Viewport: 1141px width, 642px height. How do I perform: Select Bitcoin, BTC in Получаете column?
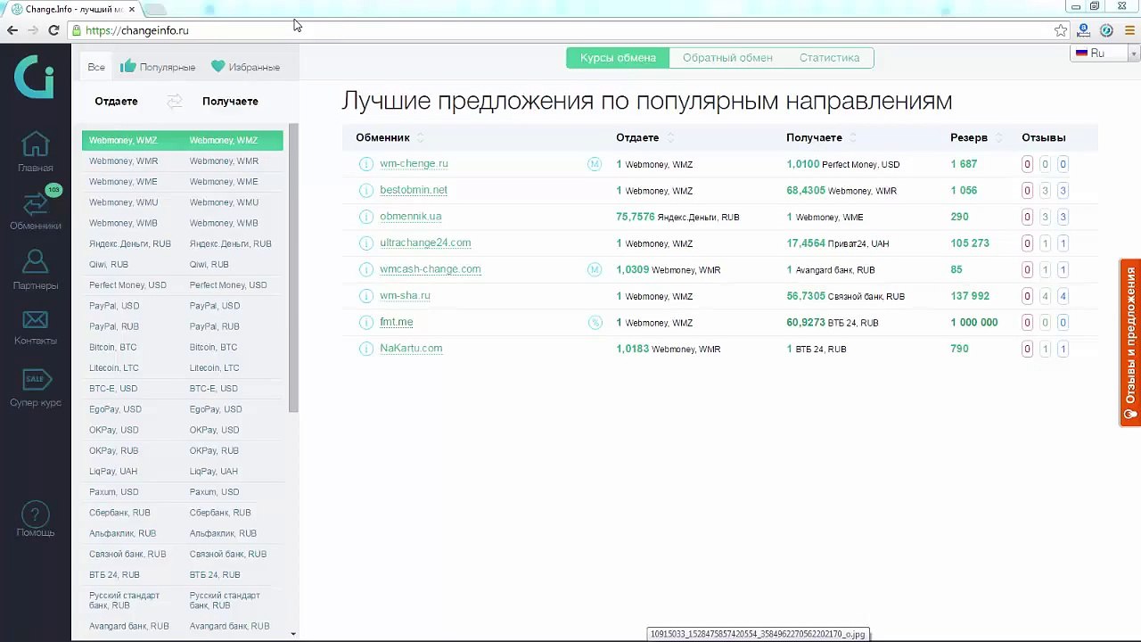pyautogui.click(x=213, y=348)
